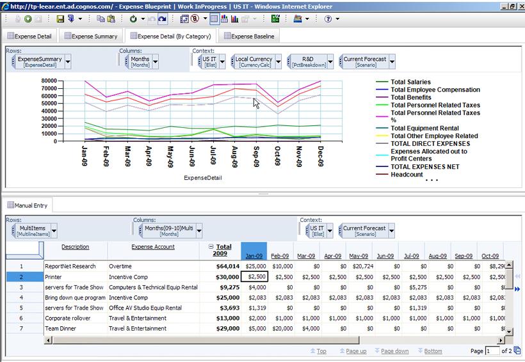Copy selection using the toolbar copy icon

pyautogui.click(x=101, y=19)
